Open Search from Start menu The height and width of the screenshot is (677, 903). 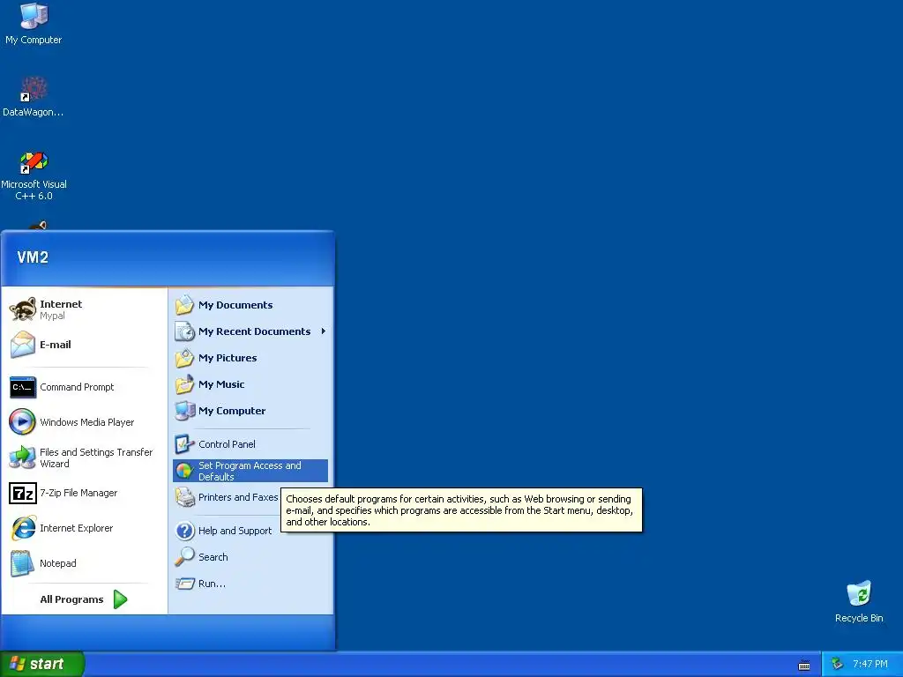click(250, 557)
